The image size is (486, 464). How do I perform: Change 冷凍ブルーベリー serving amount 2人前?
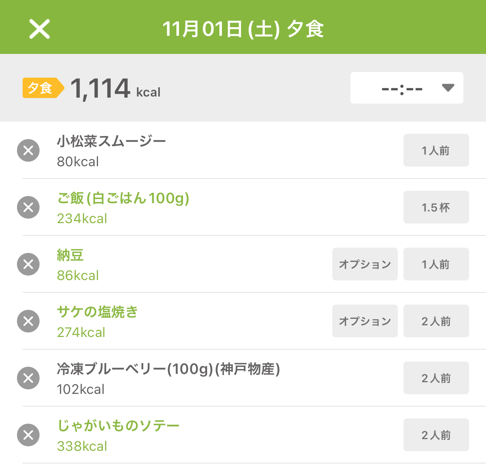pyautogui.click(x=436, y=378)
